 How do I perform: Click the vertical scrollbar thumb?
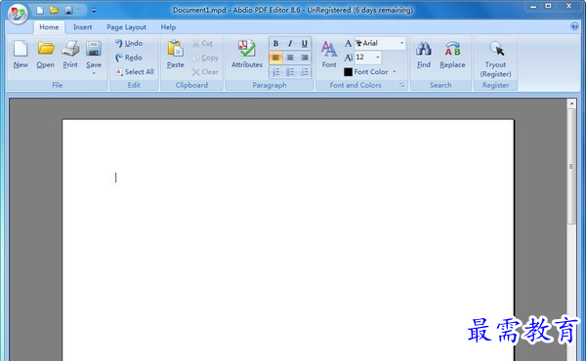(571, 167)
